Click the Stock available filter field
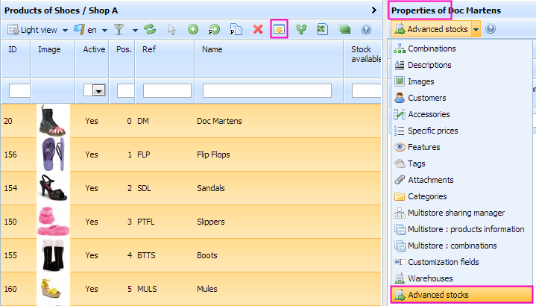 [x=367, y=91]
